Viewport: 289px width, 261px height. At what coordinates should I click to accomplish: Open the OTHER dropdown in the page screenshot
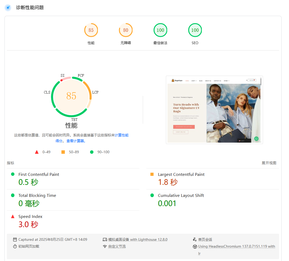point(226,80)
